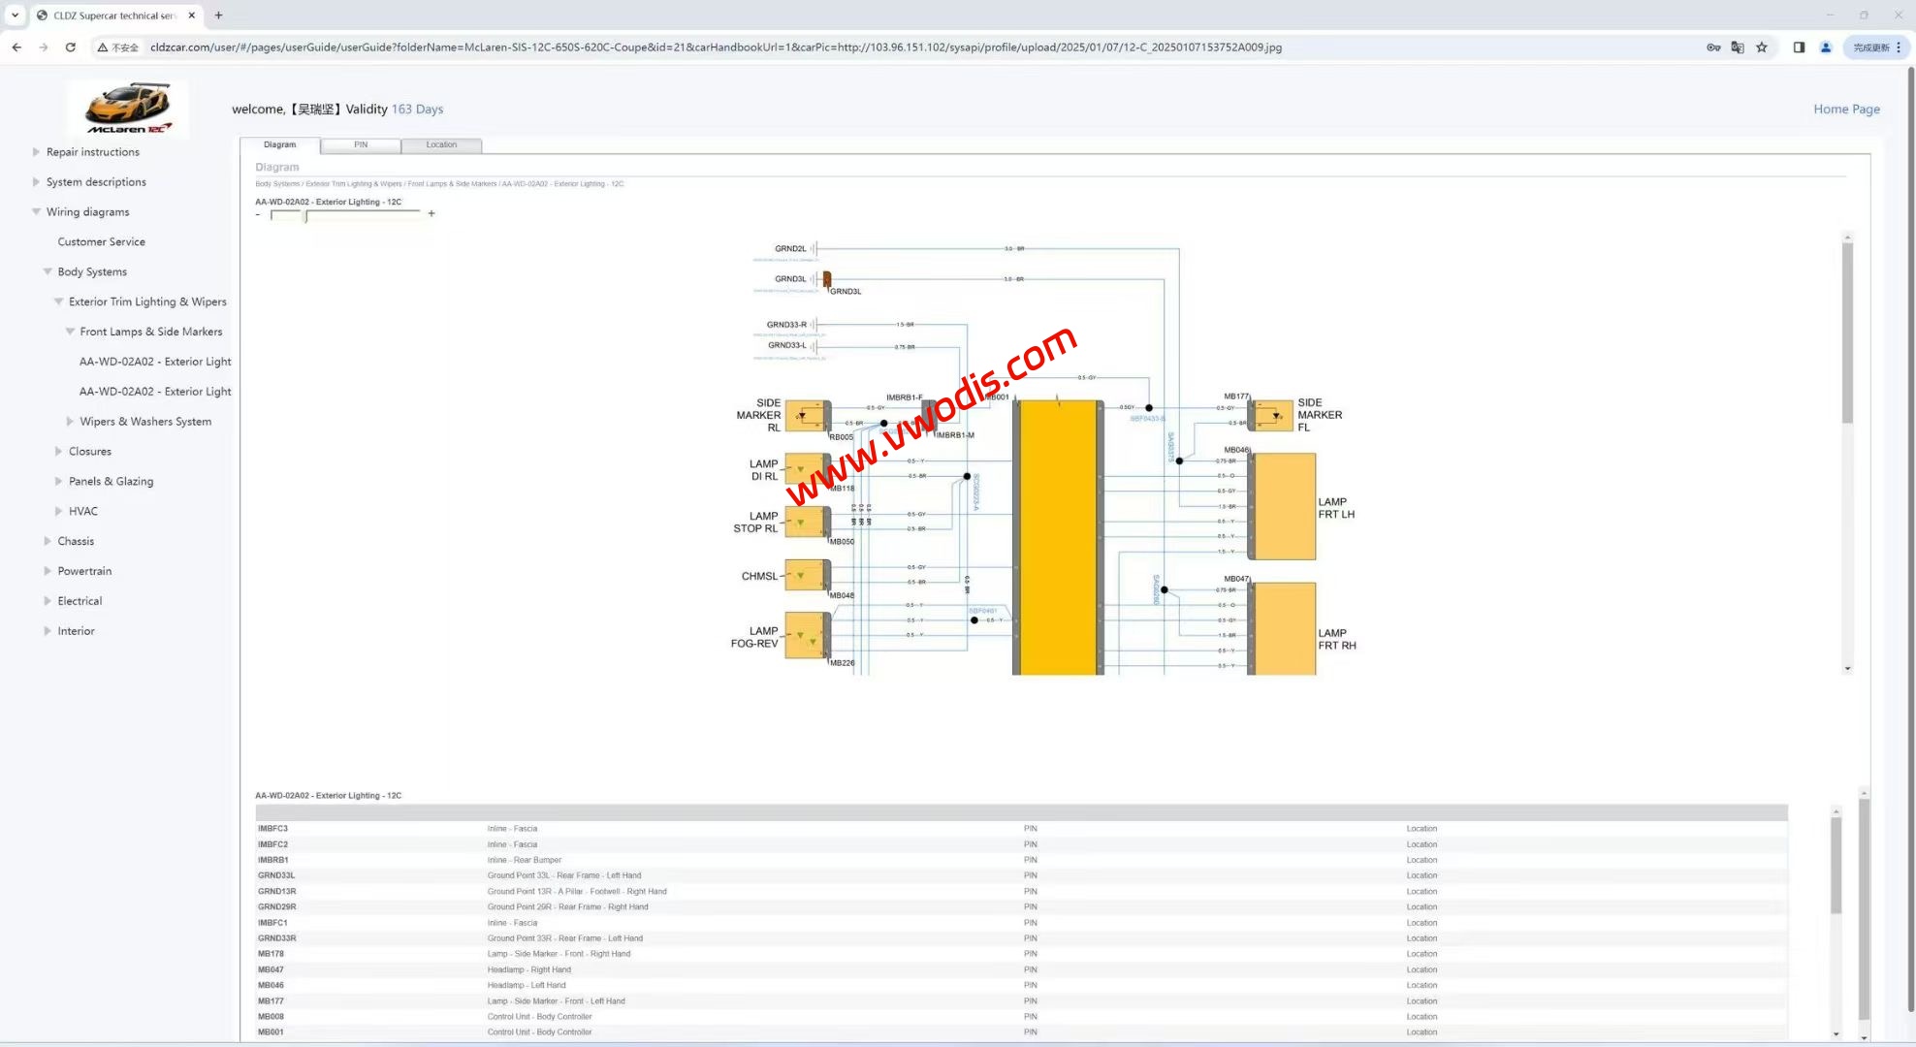Viewport: 1916px width, 1047px height.
Task: Switch to the Location tab
Action: (x=441, y=144)
